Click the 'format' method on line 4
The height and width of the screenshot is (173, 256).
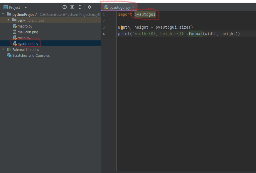click(196, 34)
